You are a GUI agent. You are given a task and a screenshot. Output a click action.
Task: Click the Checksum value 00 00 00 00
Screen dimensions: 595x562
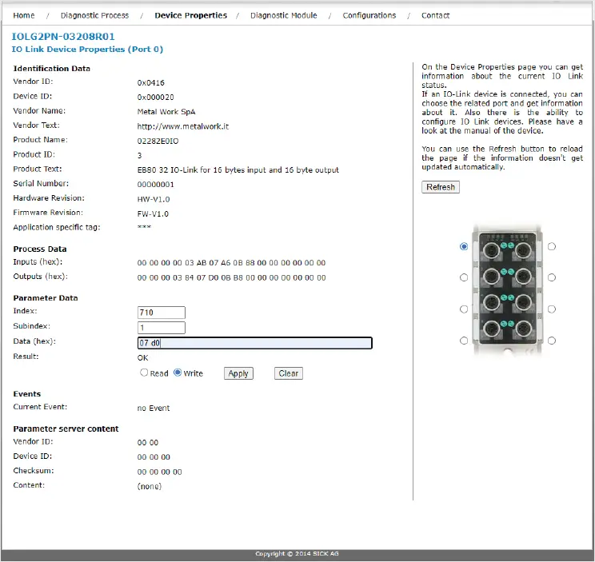(159, 472)
